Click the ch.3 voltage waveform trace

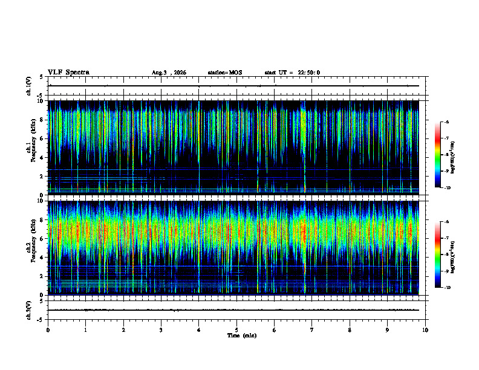click(233, 310)
